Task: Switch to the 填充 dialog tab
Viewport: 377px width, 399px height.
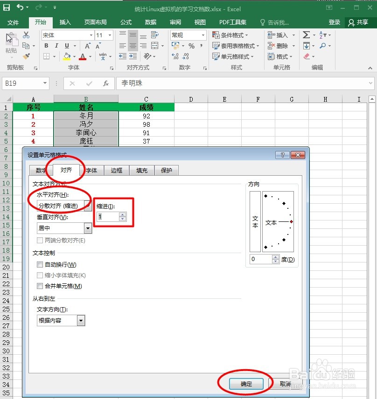Action: (x=142, y=171)
